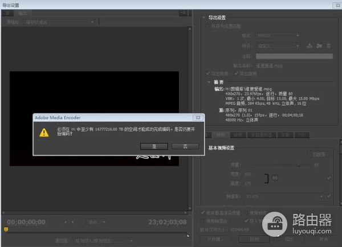Image resolution: width=342 pixels, height=247 pixels.
Task: Select the 字幕 (Captions) tab
Action: click(285, 135)
